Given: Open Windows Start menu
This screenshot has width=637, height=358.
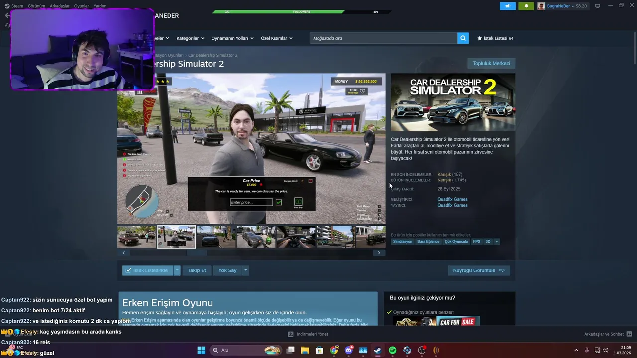Looking at the screenshot, I should click(x=201, y=350).
